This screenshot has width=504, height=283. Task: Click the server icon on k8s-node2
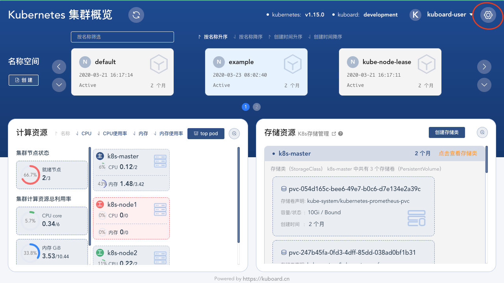(160, 258)
